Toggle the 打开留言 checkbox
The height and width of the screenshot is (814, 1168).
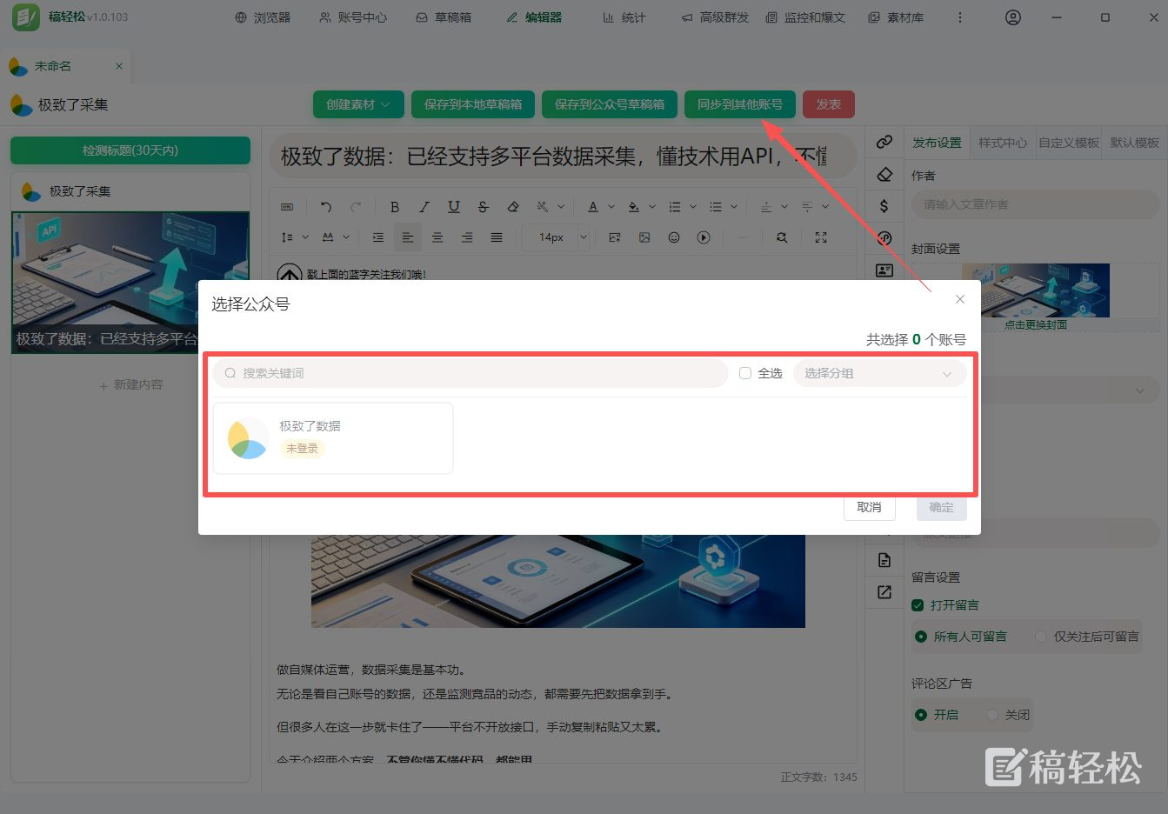tap(918, 605)
